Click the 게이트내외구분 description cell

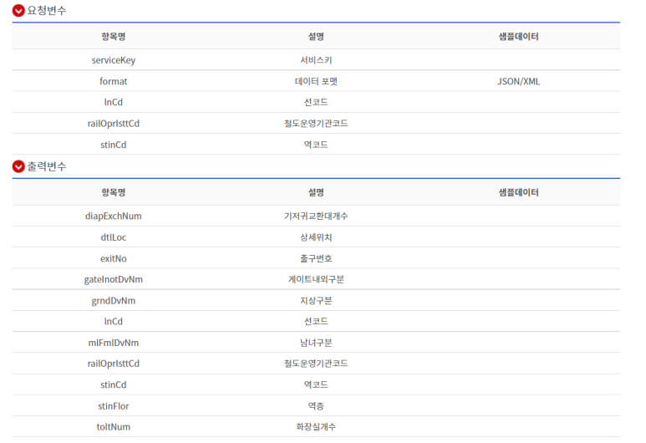click(x=316, y=279)
